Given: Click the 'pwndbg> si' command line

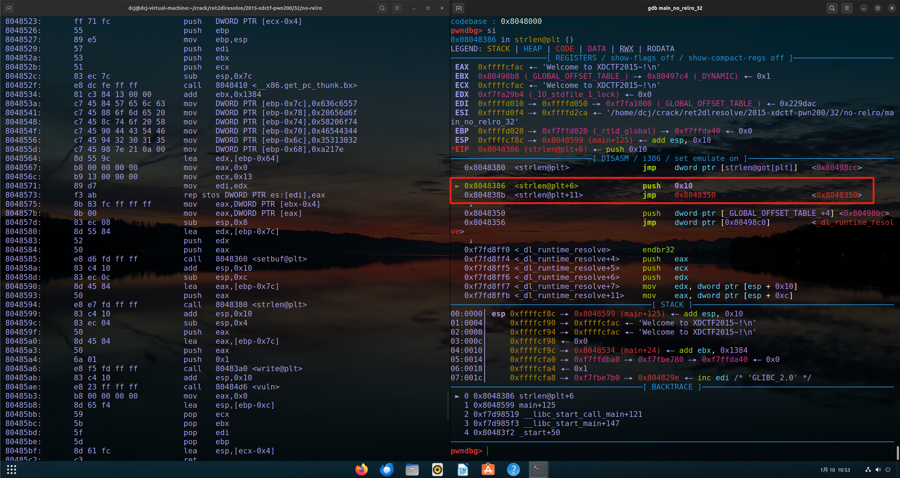Looking at the screenshot, I should click(x=473, y=31).
